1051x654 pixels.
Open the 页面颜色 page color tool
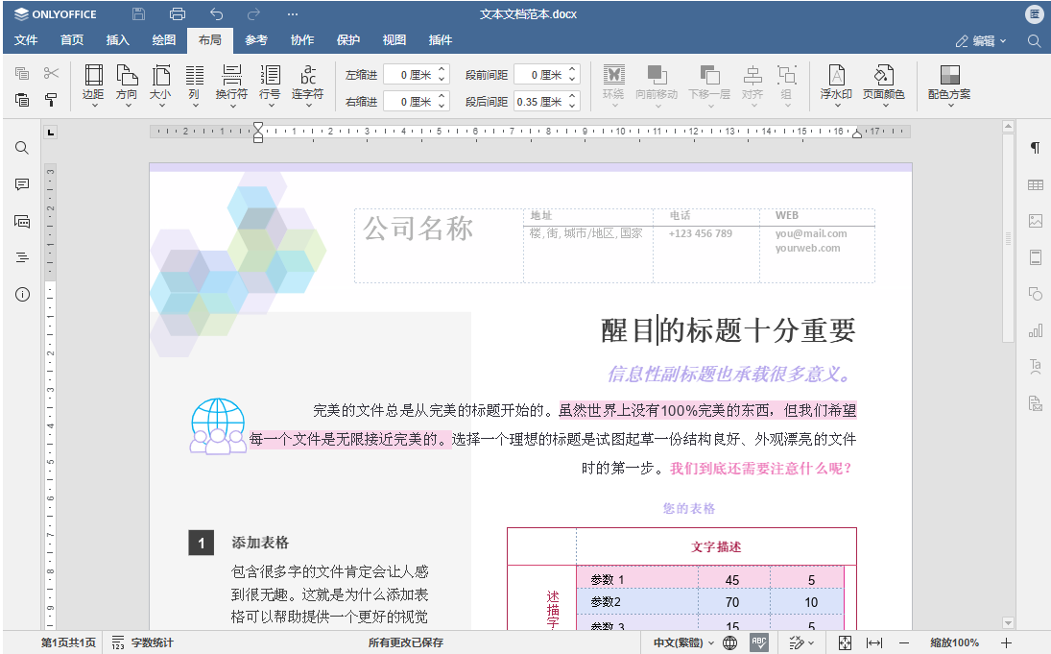(883, 85)
